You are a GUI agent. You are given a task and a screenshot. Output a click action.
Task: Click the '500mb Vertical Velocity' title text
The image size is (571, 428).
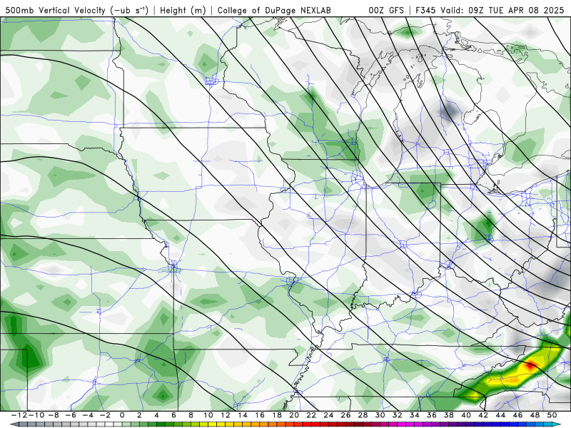[56, 11]
